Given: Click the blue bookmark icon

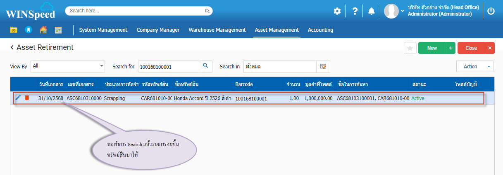Looking at the screenshot, I should click(x=28, y=30).
